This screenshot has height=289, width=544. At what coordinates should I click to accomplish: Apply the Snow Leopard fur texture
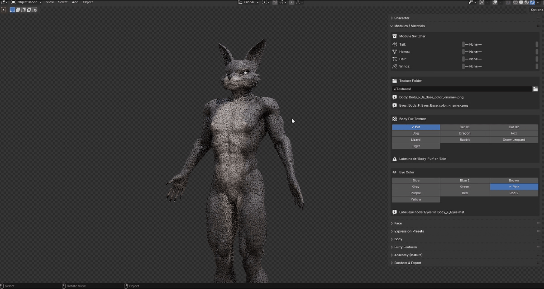pos(514,140)
